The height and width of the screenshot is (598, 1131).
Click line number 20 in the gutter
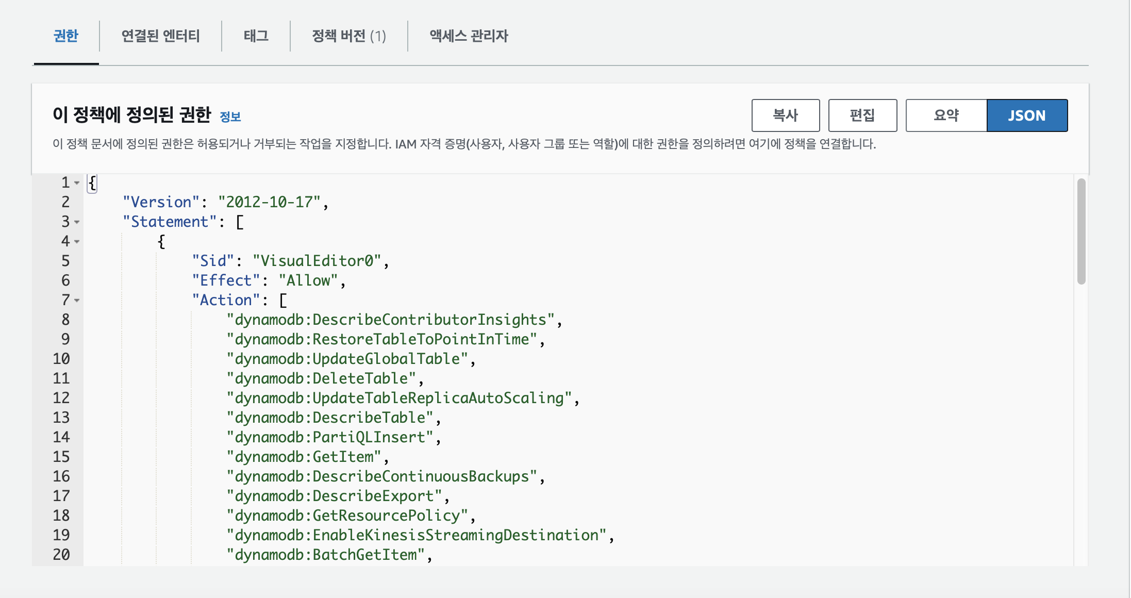tap(61, 555)
